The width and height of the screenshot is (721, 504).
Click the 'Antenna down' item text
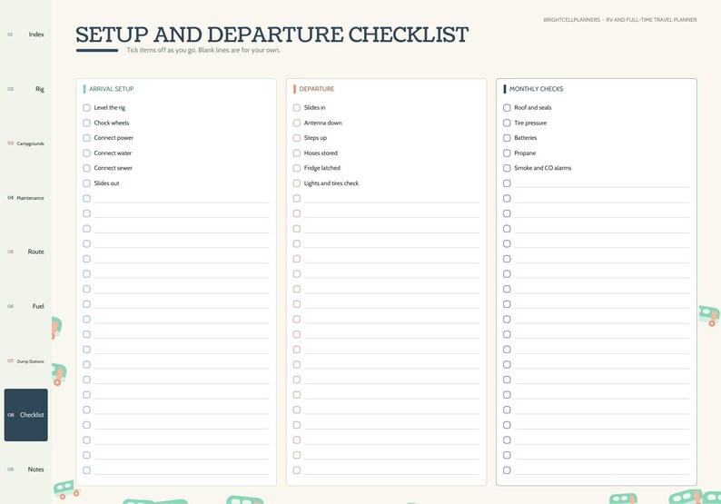coord(322,123)
